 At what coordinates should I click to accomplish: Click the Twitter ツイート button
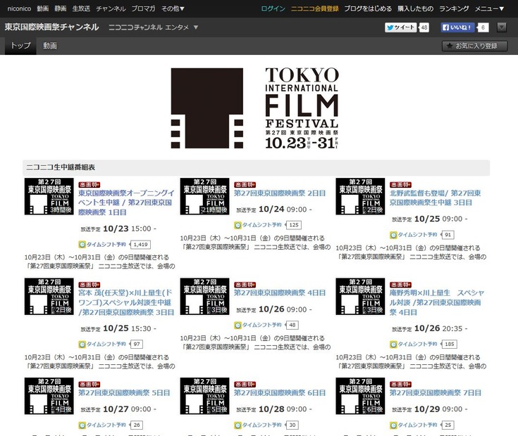401,27
